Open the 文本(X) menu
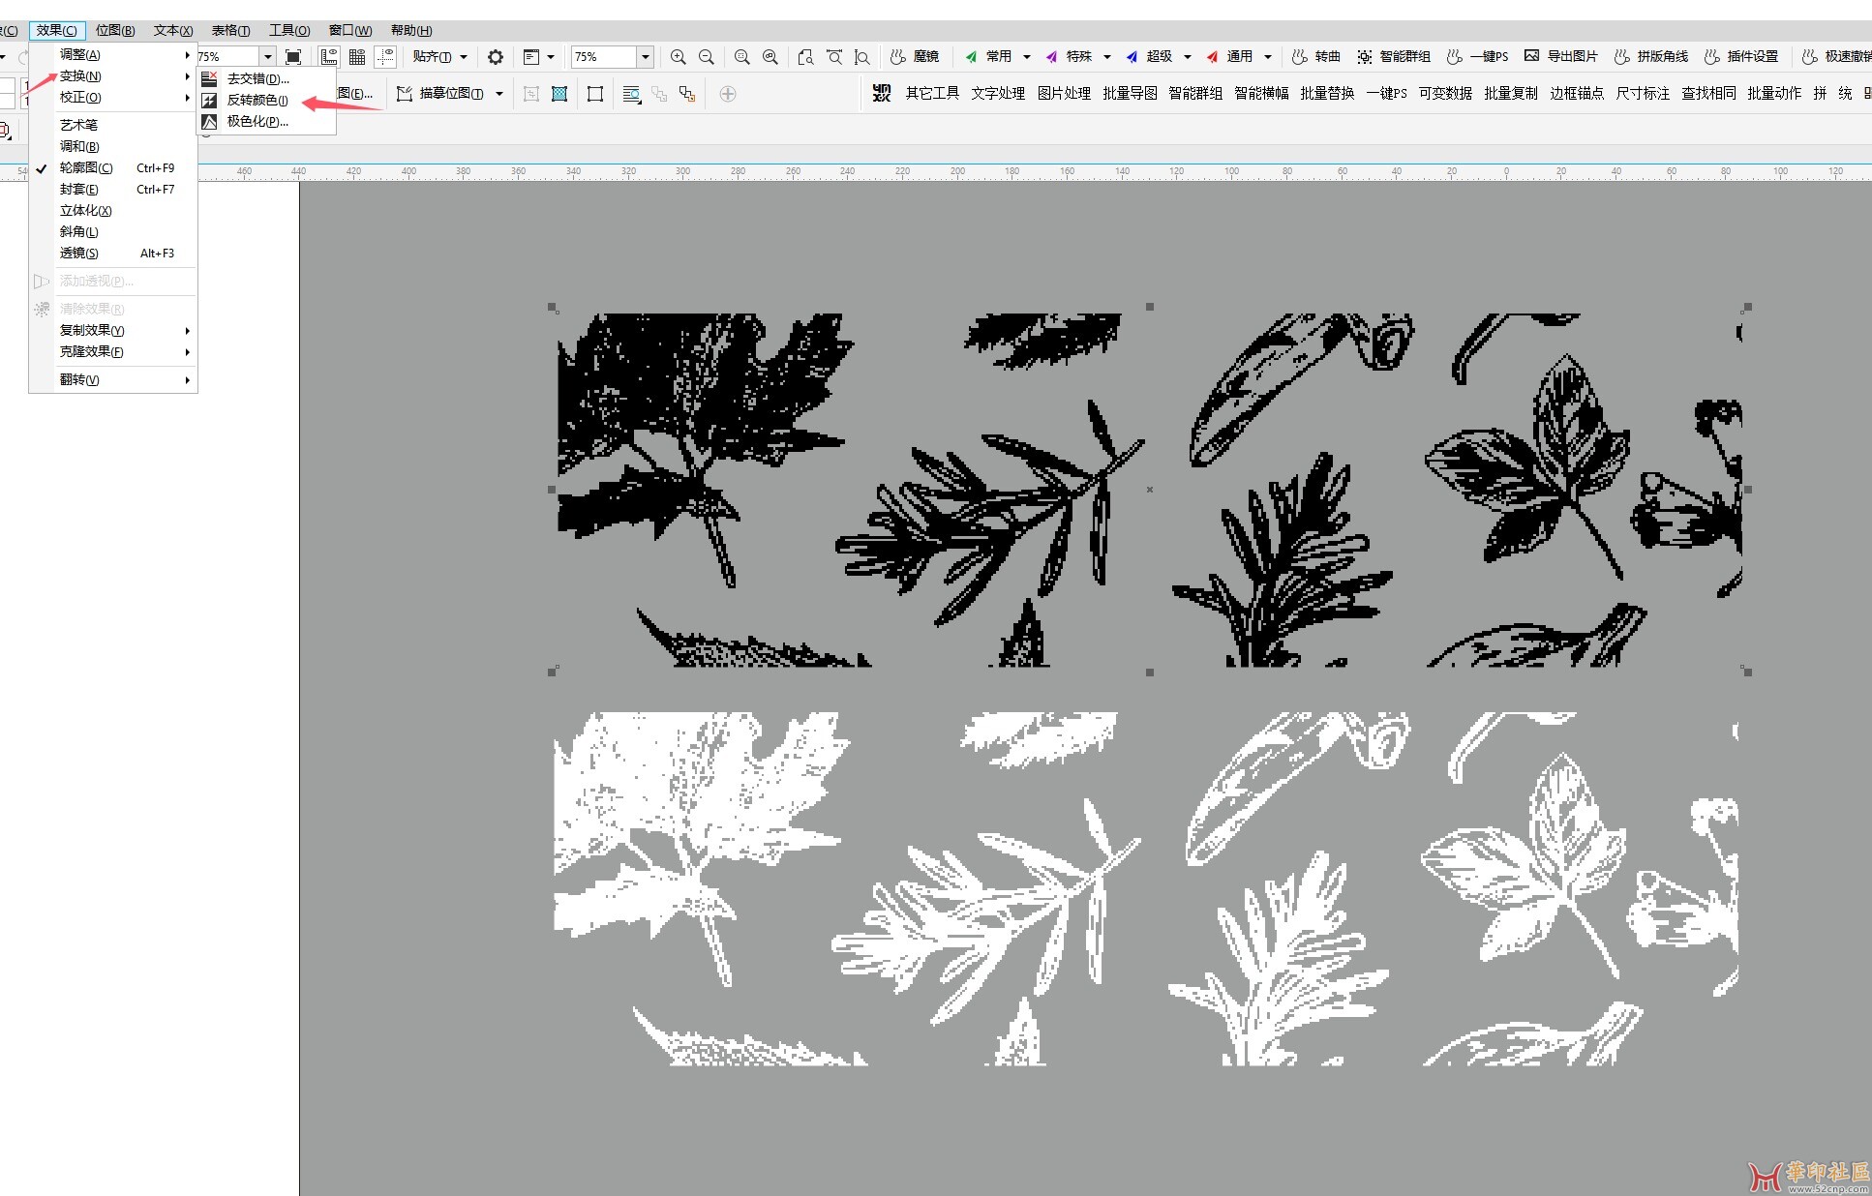The image size is (1872, 1196). [173, 31]
